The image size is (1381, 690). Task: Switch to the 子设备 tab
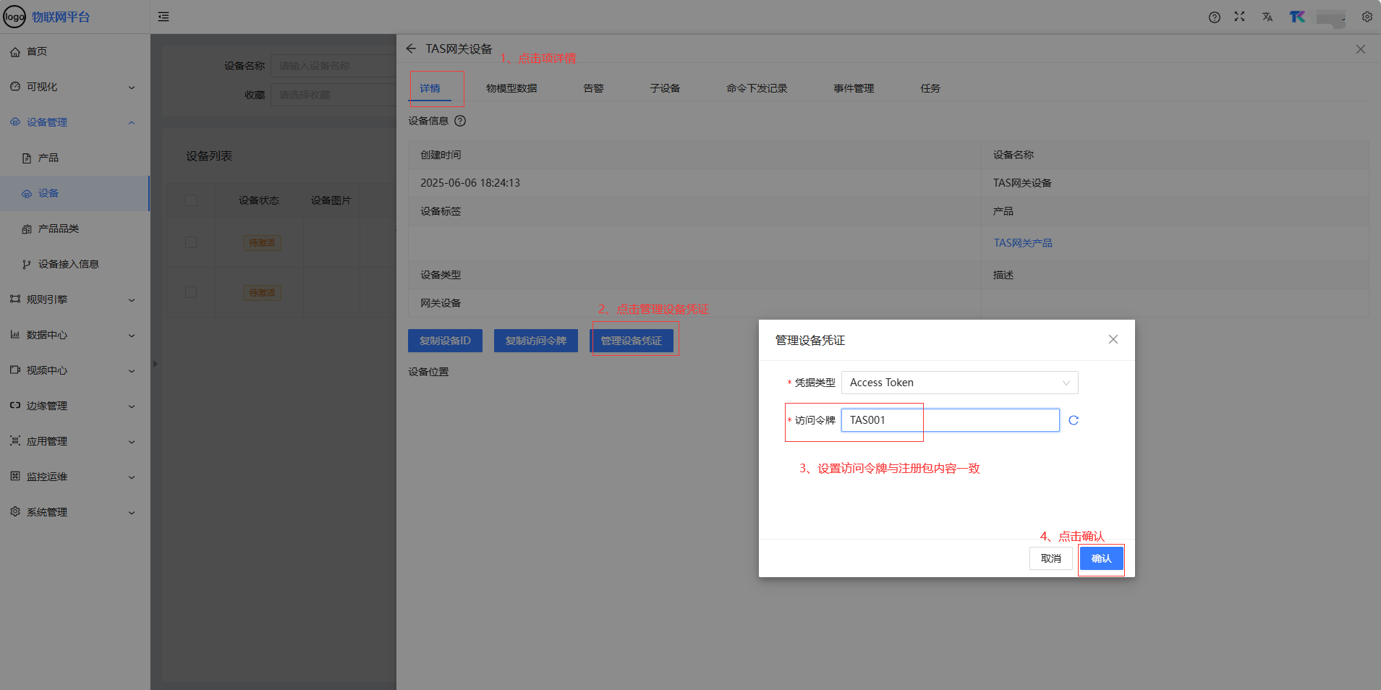(665, 88)
